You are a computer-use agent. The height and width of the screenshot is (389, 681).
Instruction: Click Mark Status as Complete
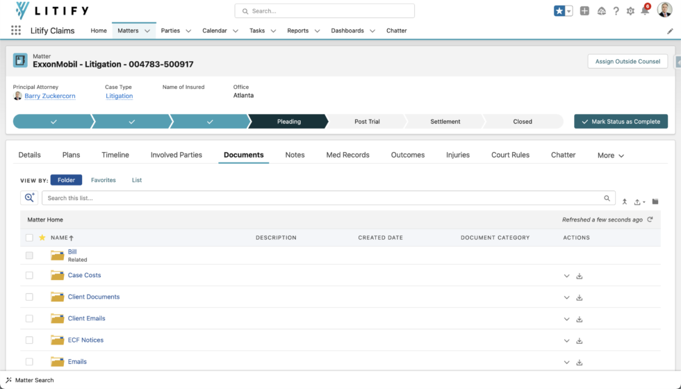point(621,122)
